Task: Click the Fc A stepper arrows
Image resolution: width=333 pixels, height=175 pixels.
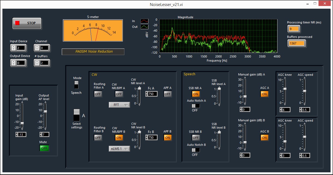Action: [146, 94]
